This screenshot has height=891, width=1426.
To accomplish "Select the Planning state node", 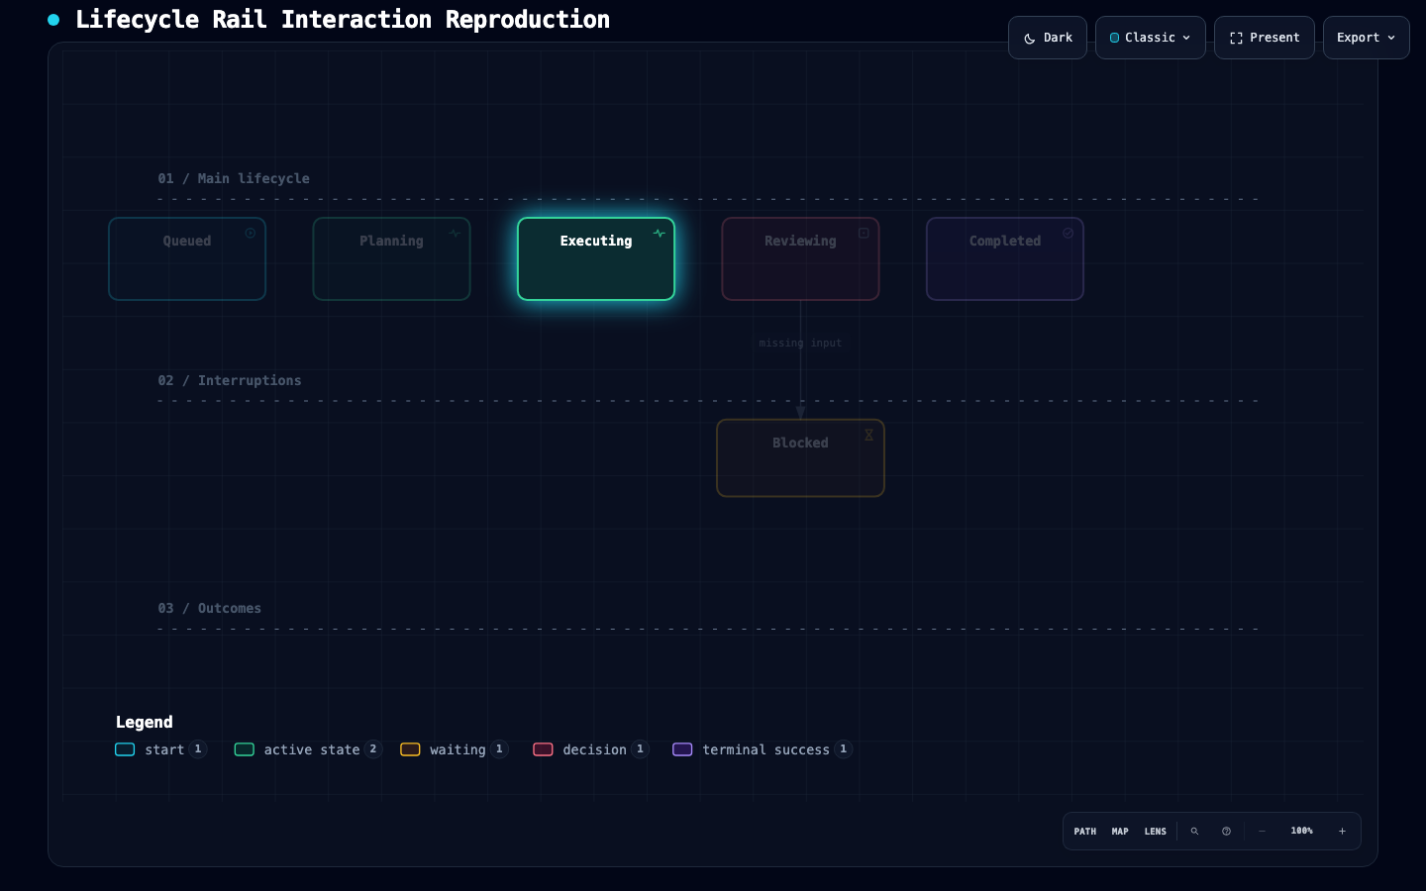I will click(x=391, y=258).
